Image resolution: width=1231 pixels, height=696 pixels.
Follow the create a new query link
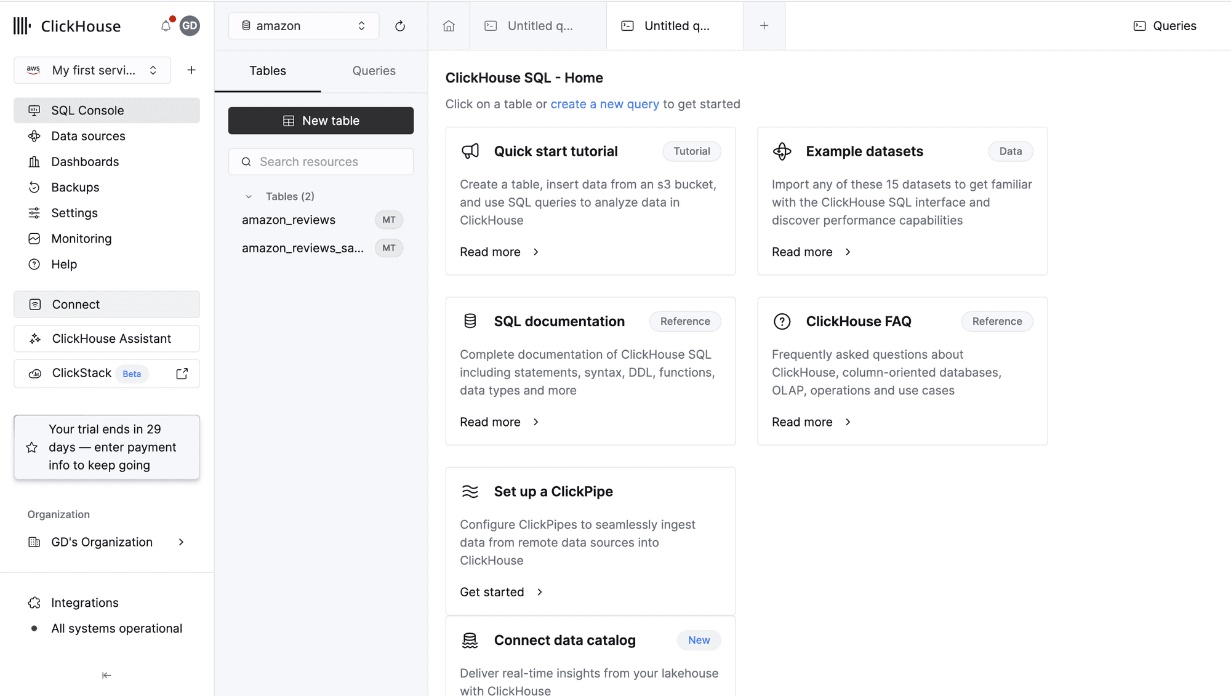tap(604, 104)
